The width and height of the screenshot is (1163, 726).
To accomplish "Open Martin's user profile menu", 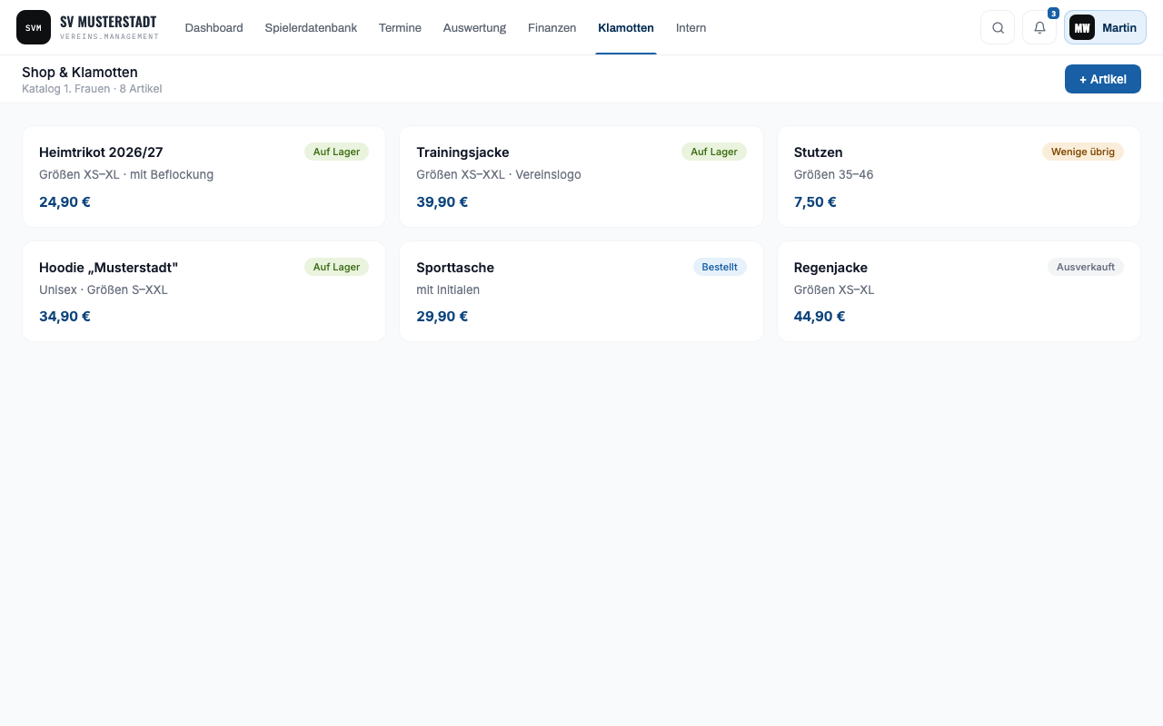I will (x=1105, y=27).
